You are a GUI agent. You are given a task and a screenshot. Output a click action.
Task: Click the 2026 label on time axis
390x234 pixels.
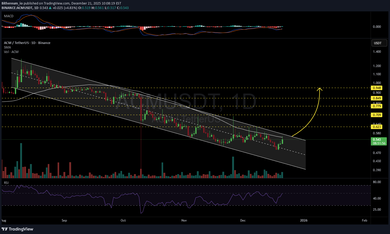click(x=304, y=220)
